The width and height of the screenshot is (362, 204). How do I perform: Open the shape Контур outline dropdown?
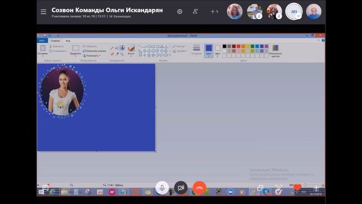point(180,46)
